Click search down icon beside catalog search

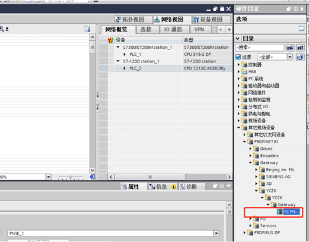[290, 48]
